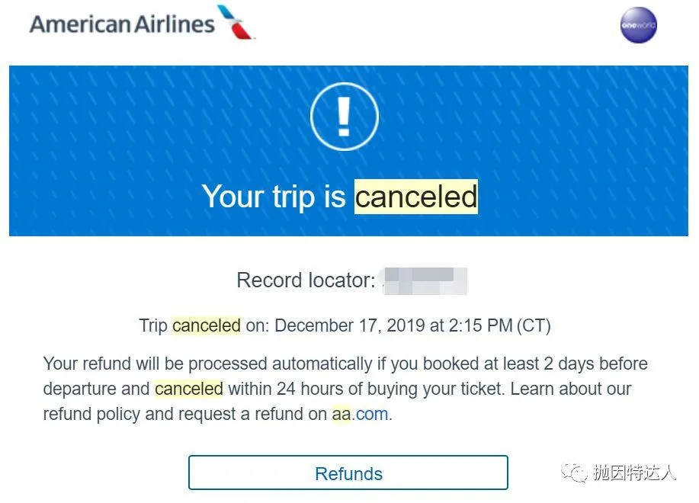
Task: Select the American Airlines wordmark logo
Action: click(122, 24)
